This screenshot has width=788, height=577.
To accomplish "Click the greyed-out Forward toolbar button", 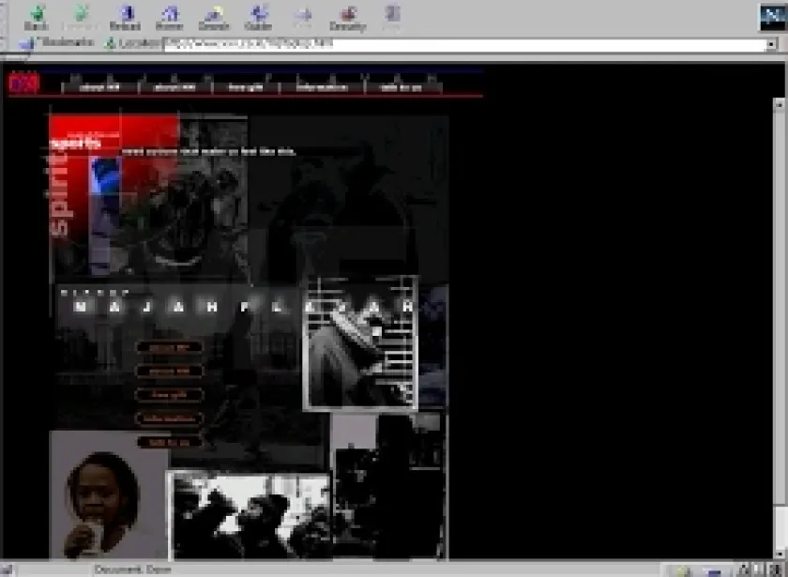I will (x=80, y=18).
